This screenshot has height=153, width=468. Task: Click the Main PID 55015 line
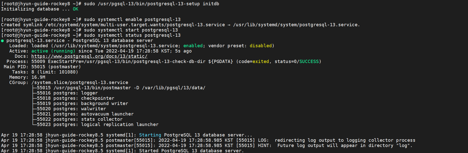[x=42, y=67]
